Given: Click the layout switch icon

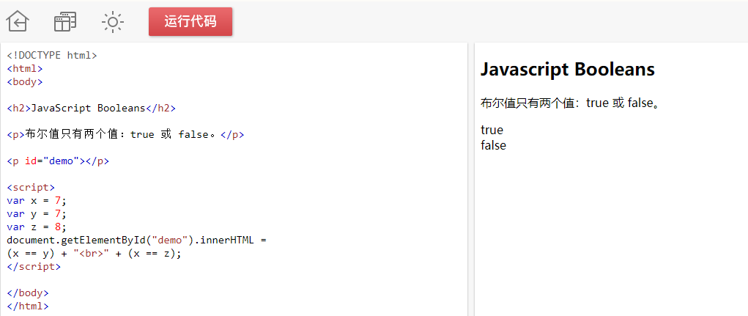Looking at the screenshot, I should click(65, 21).
